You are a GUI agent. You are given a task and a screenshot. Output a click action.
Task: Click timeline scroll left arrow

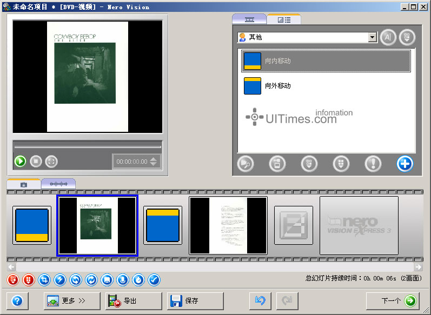pos(11,267)
